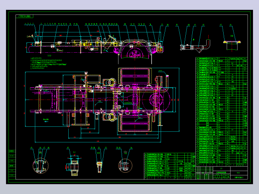The image size is (259, 194).
Task: Click the upper magenta wheel block in plan view
Action: coord(134,77)
